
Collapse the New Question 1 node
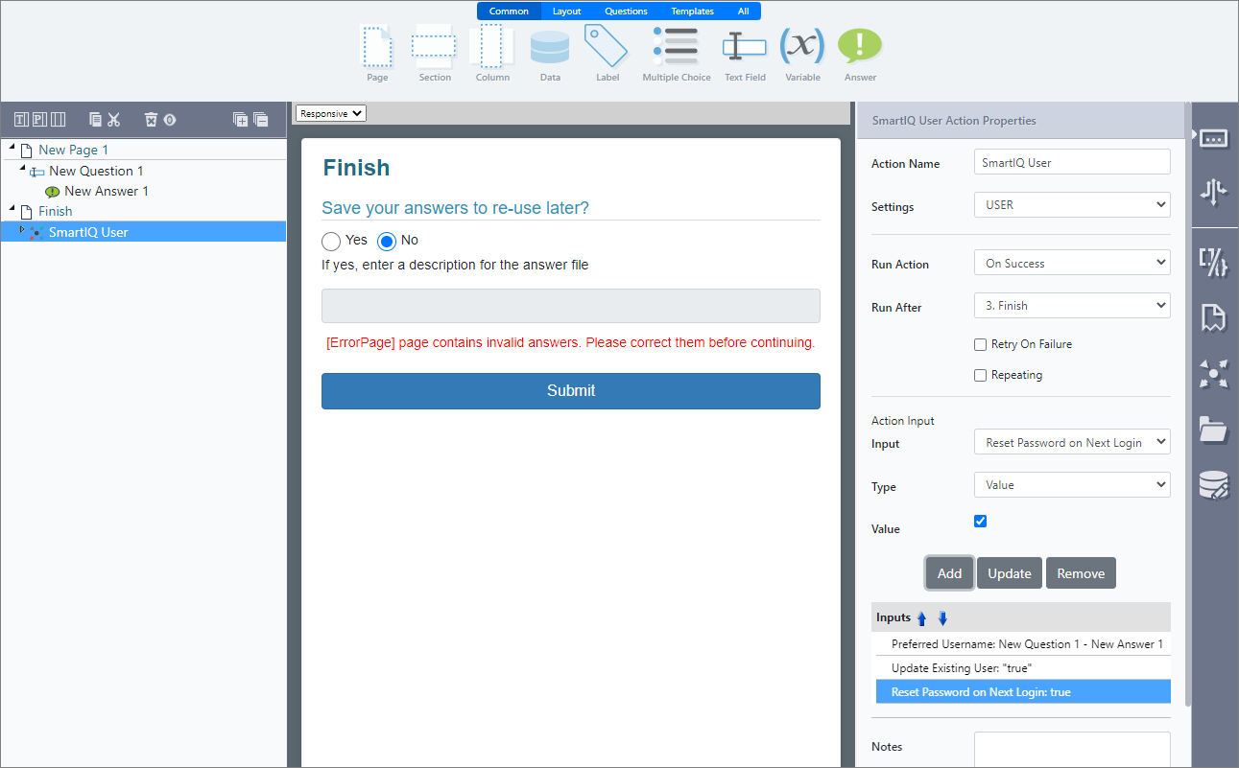pyautogui.click(x=22, y=169)
